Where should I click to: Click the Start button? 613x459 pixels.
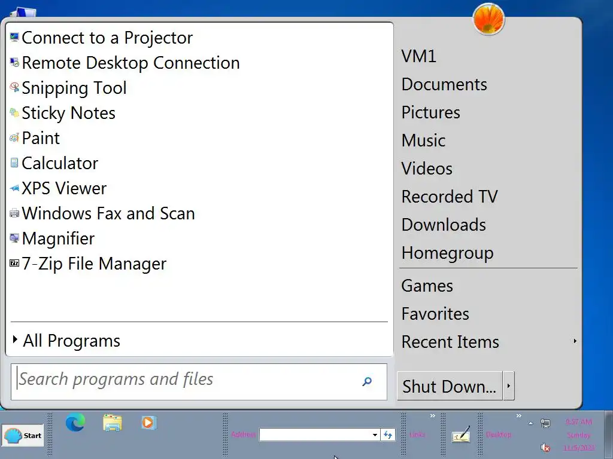coord(23,435)
